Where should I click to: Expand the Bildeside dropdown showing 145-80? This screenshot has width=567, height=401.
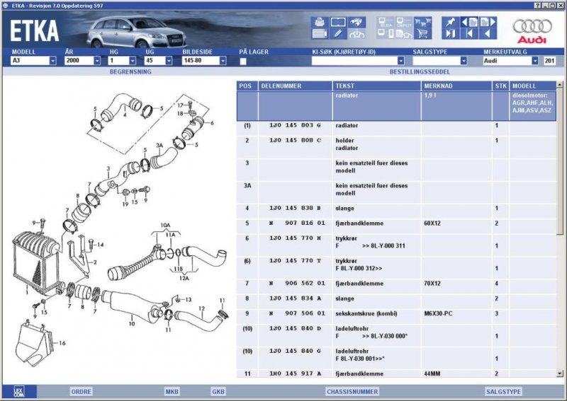coord(223,61)
